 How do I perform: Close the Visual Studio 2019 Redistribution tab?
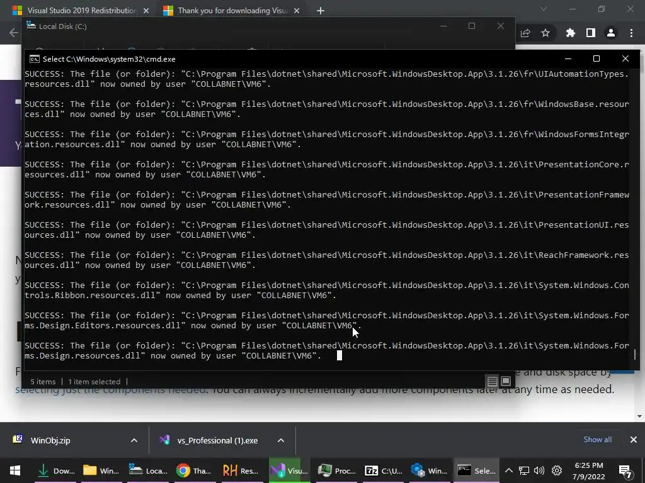(x=146, y=11)
